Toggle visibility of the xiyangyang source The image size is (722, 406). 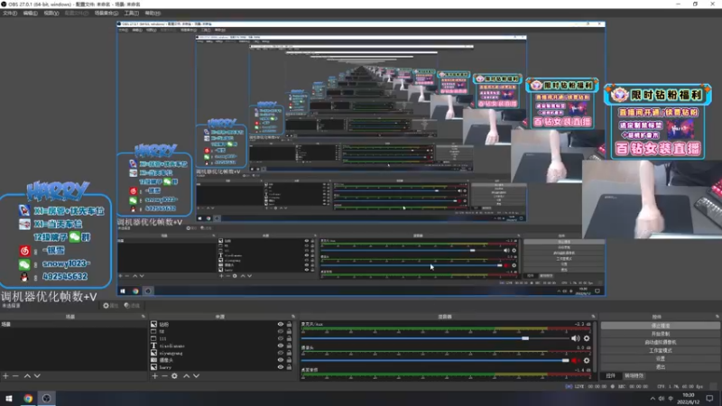(281, 353)
